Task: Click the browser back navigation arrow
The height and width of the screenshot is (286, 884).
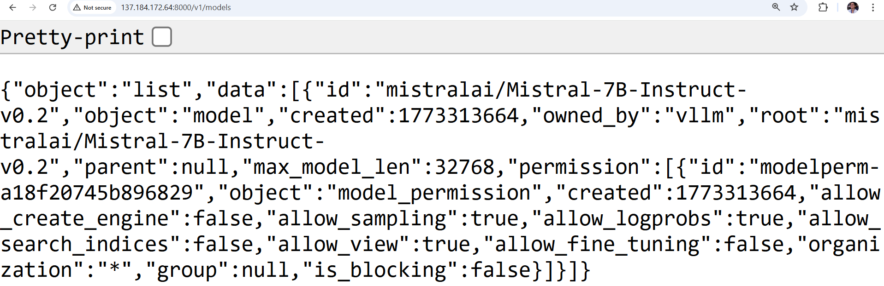Action: pos(12,7)
